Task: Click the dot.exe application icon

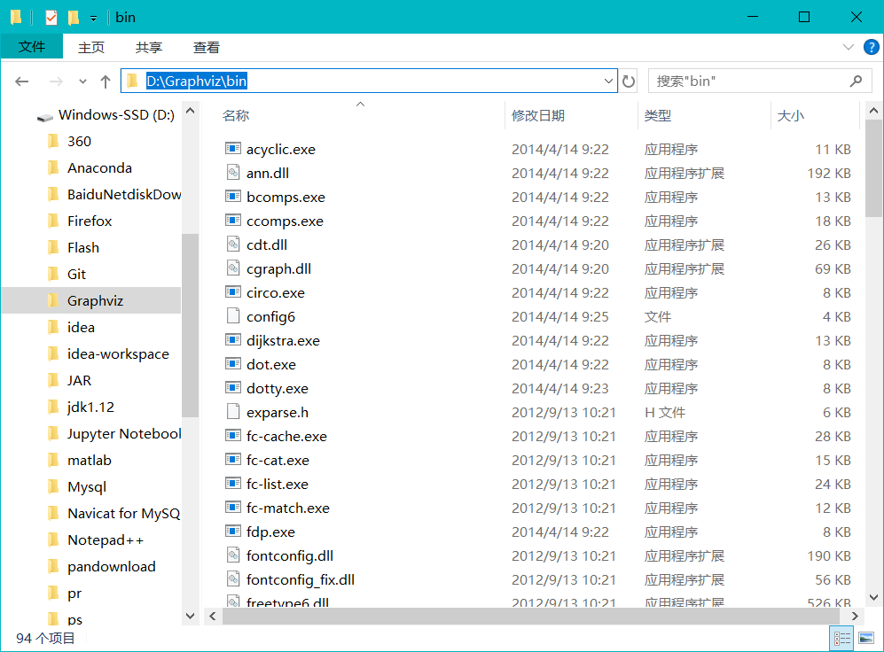Action: click(x=233, y=364)
